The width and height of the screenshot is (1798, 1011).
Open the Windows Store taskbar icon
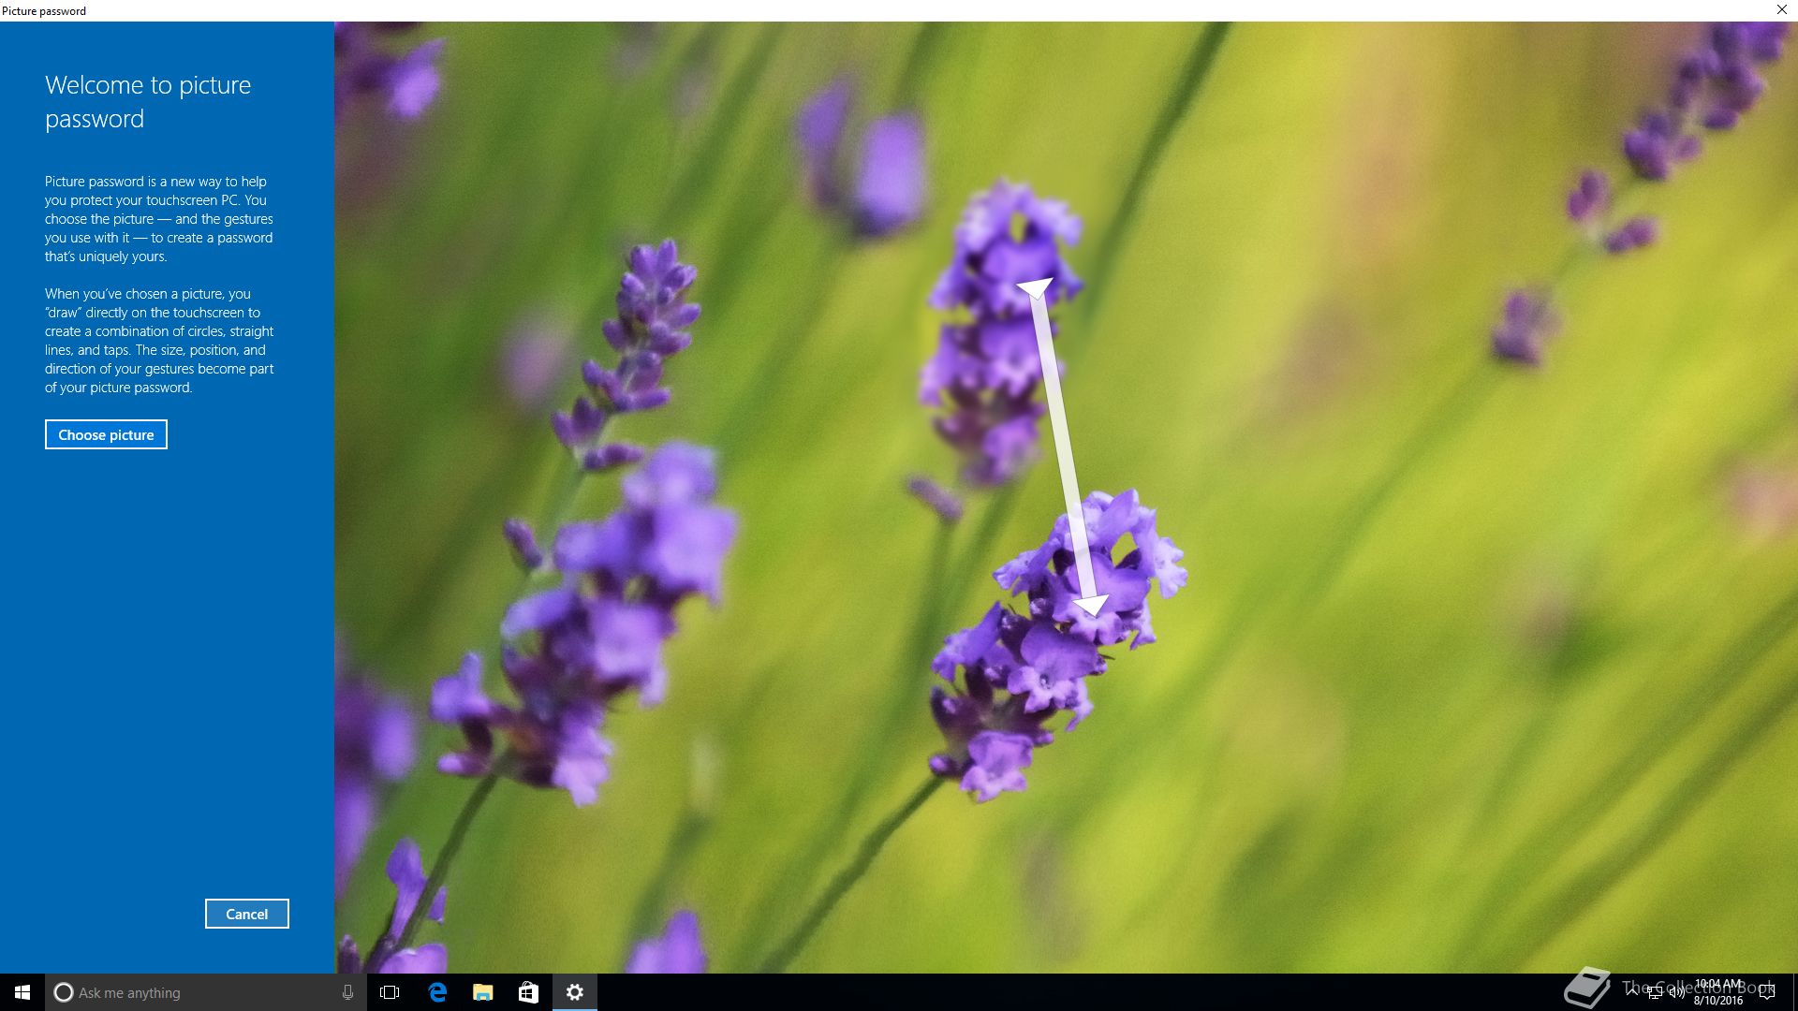(528, 992)
